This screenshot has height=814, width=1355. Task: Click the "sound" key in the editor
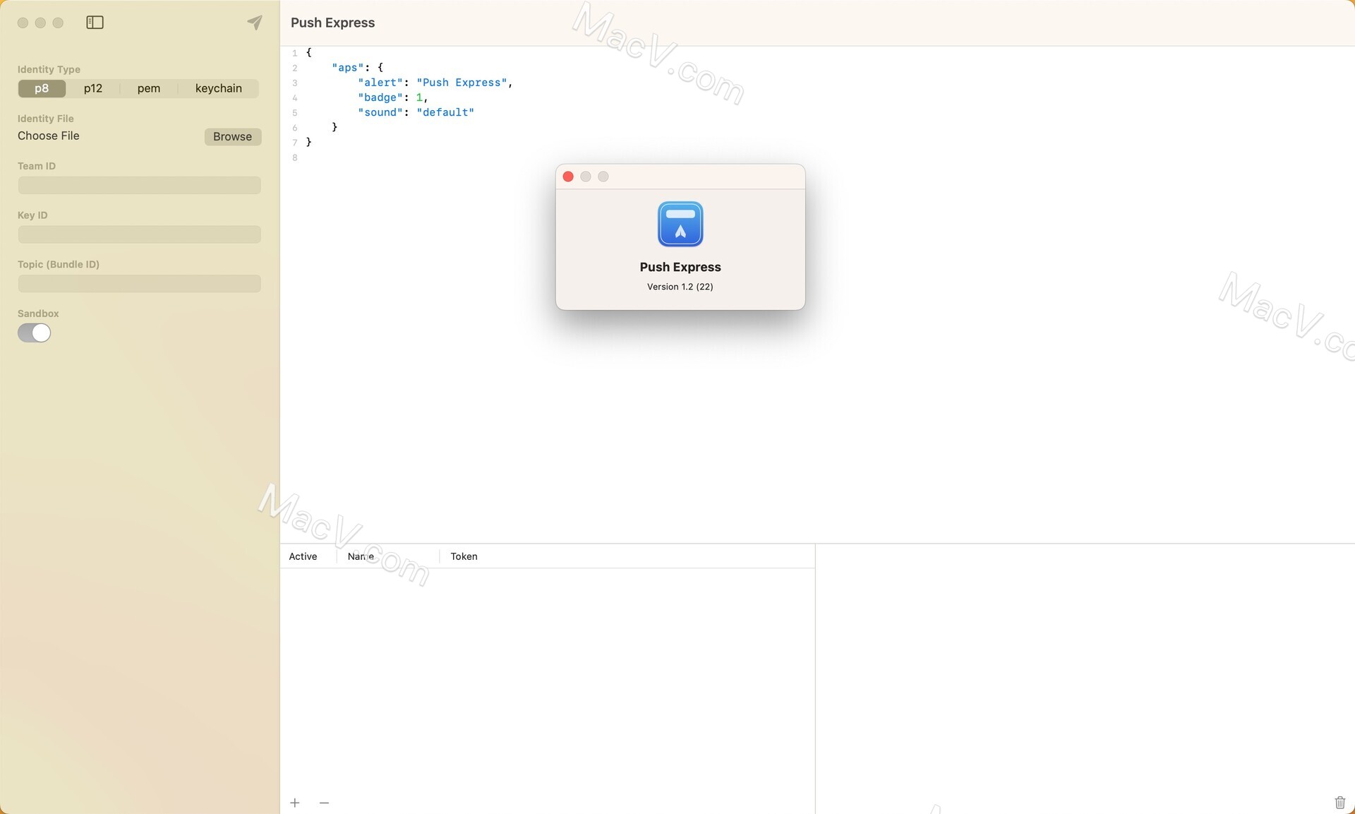380,112
